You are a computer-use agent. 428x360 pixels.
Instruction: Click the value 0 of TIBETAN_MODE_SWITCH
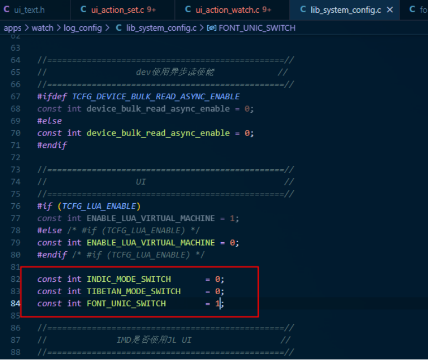coord(217,291)
